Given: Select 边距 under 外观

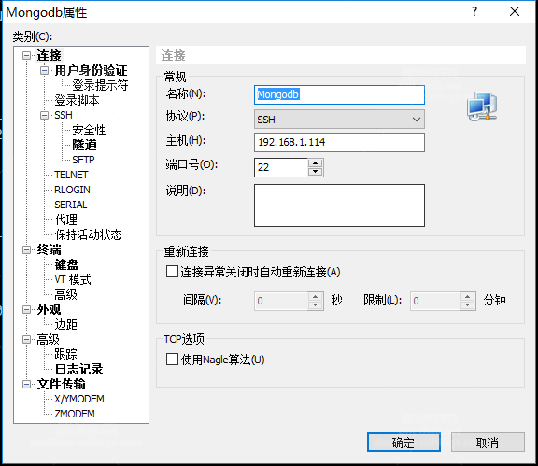Looking at the screenshot, I should [x=66, y=324].
